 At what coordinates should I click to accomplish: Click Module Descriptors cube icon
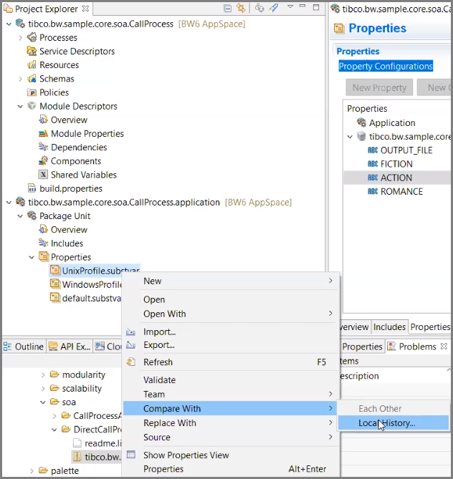(32, 106)
